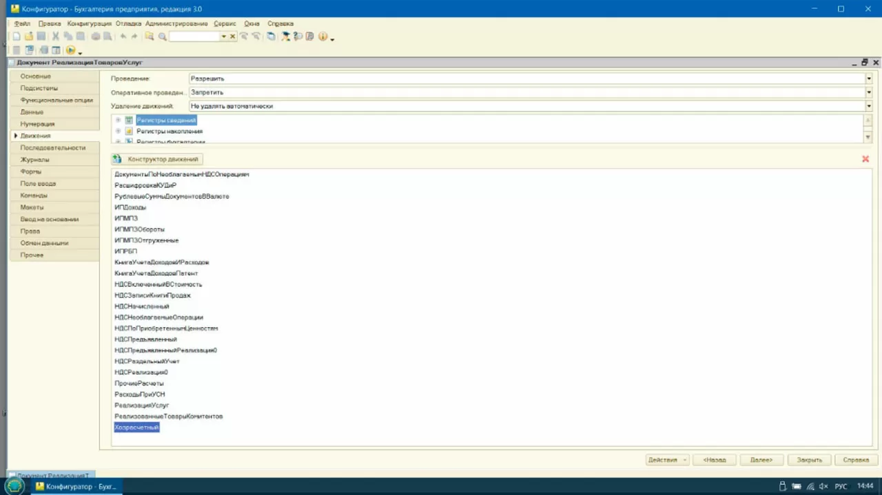The image size is (882, 495).
Task: Switch to the Формы tab
Action: [54, 171]
